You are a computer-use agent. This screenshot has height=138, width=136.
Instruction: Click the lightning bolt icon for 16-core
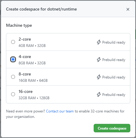[x=99, y=94]
